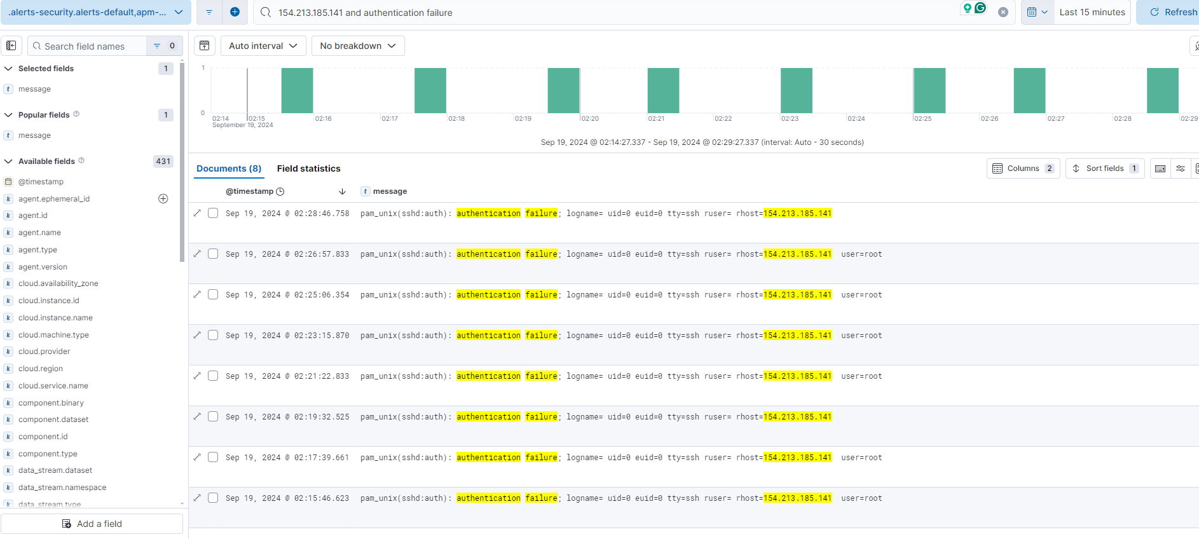Expand the 02:19:32.525 document
The height and width of the screenshot is (539, 1199).
[197, 416]
